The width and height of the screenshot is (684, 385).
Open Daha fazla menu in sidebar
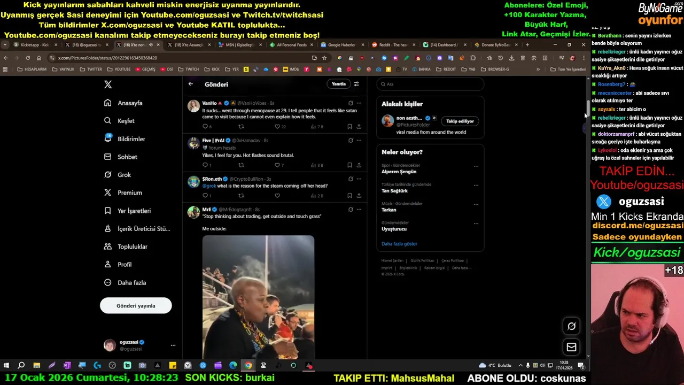[125, 282]
